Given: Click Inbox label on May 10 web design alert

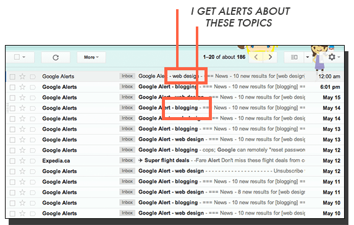Looking at the screenshot, I should click(x=127, y=213).
